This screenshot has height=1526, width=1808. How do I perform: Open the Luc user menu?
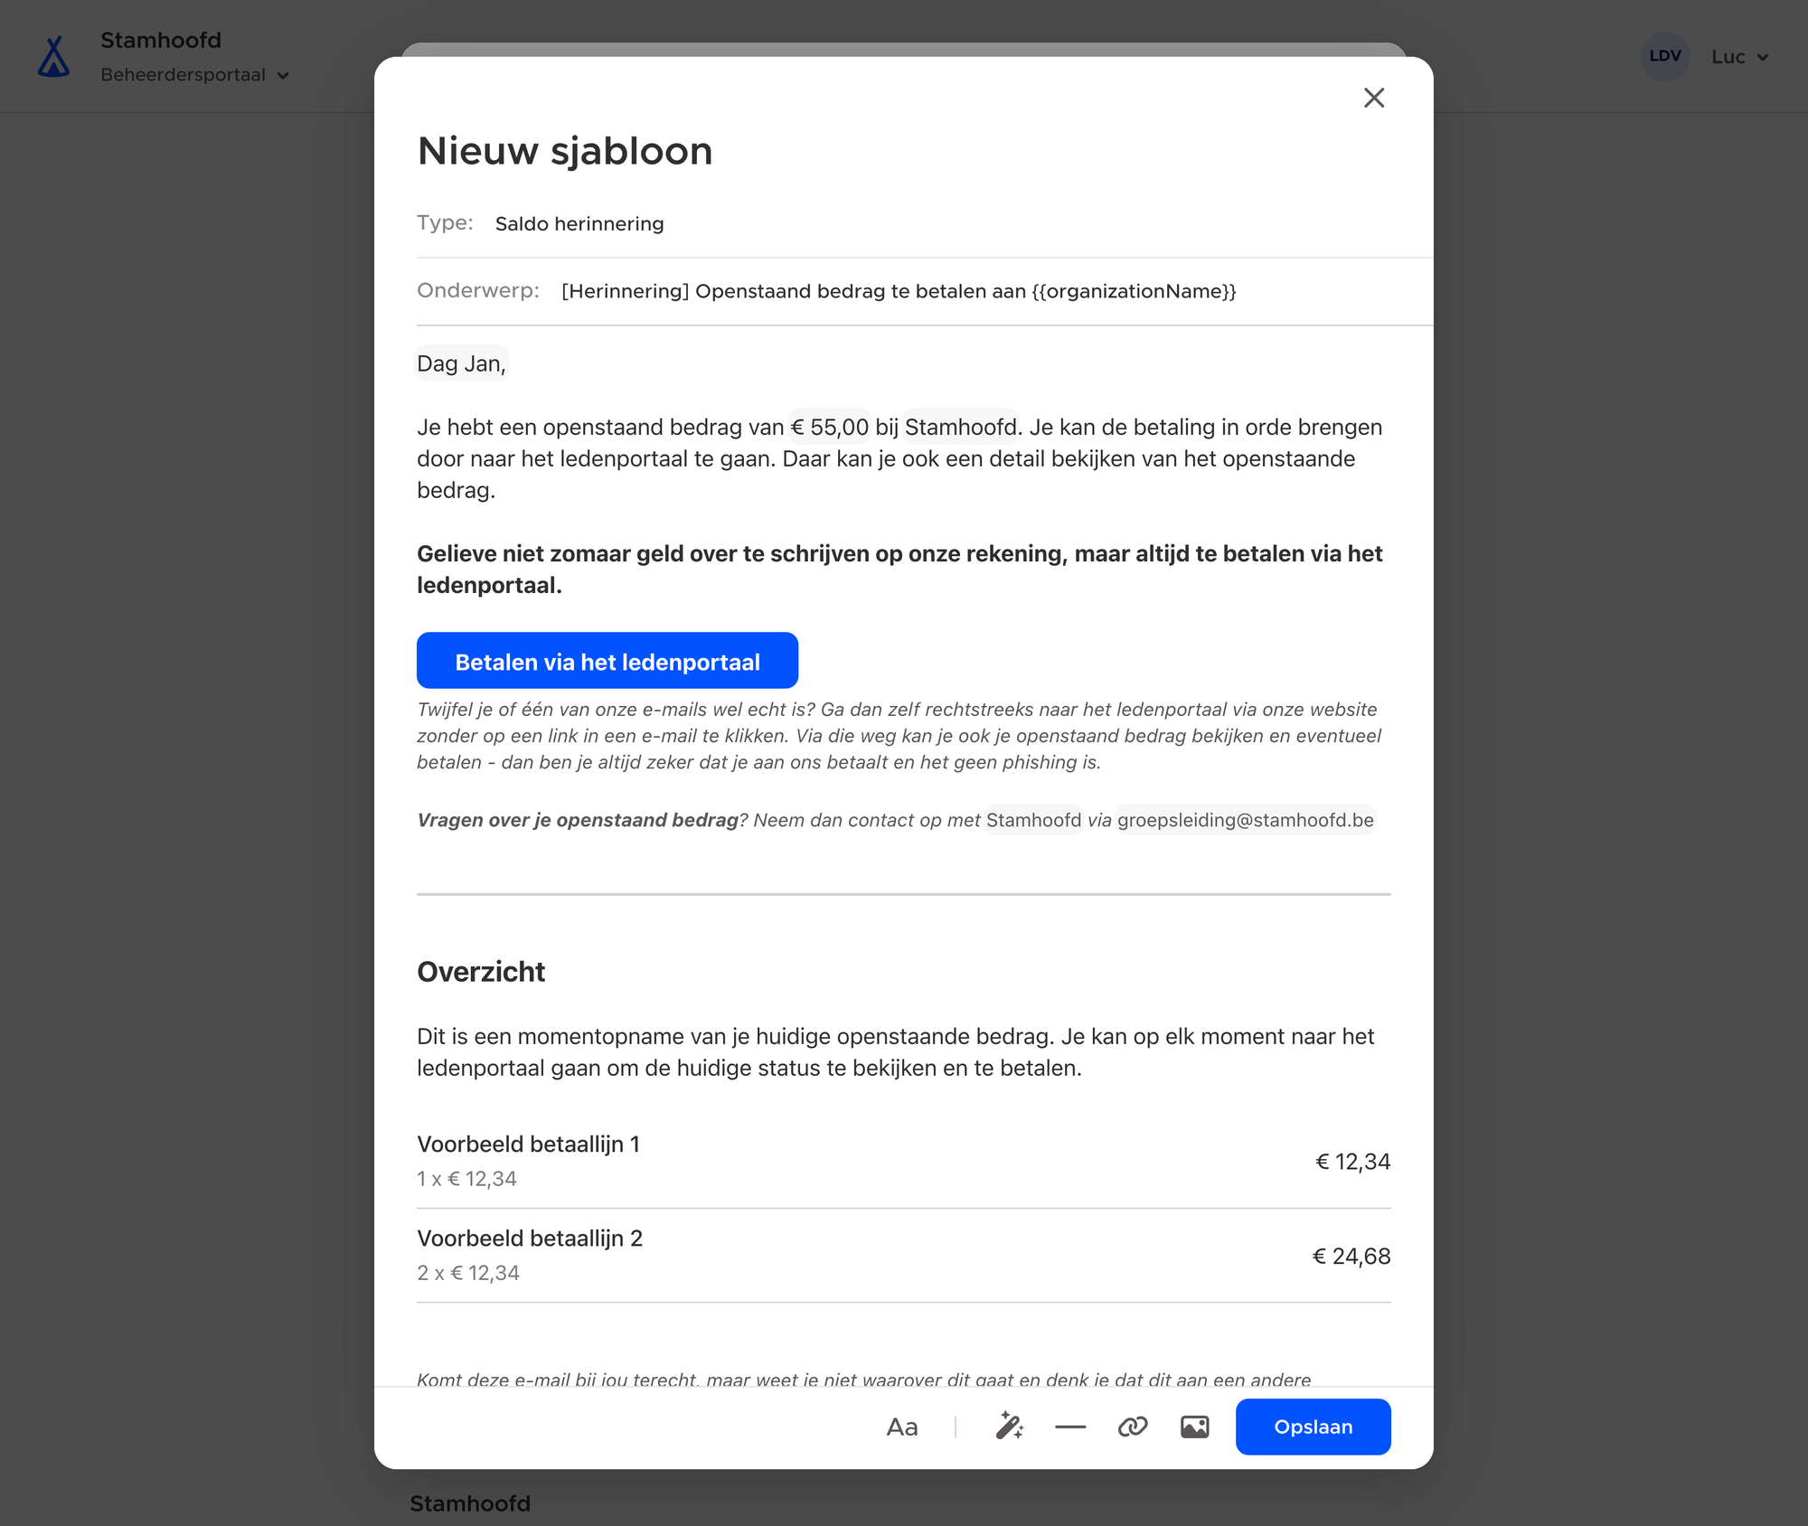[x=1739, y=57]
